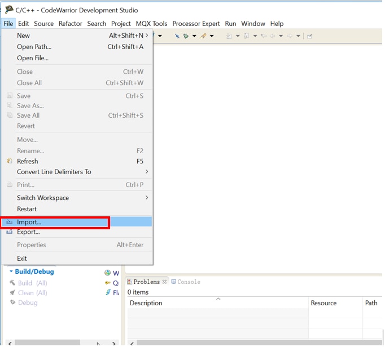Open the Export menu entry

28,232
